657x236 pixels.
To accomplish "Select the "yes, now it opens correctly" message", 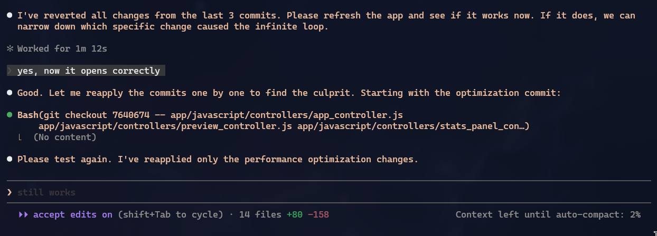I will tap(88, 71).
